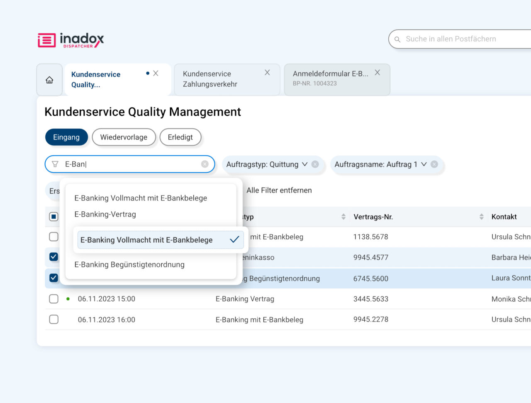Screen dimensions: 531x403
Task: Choose E-Banking Begünstigtenordnung suggestion
Action: [129, 264]
